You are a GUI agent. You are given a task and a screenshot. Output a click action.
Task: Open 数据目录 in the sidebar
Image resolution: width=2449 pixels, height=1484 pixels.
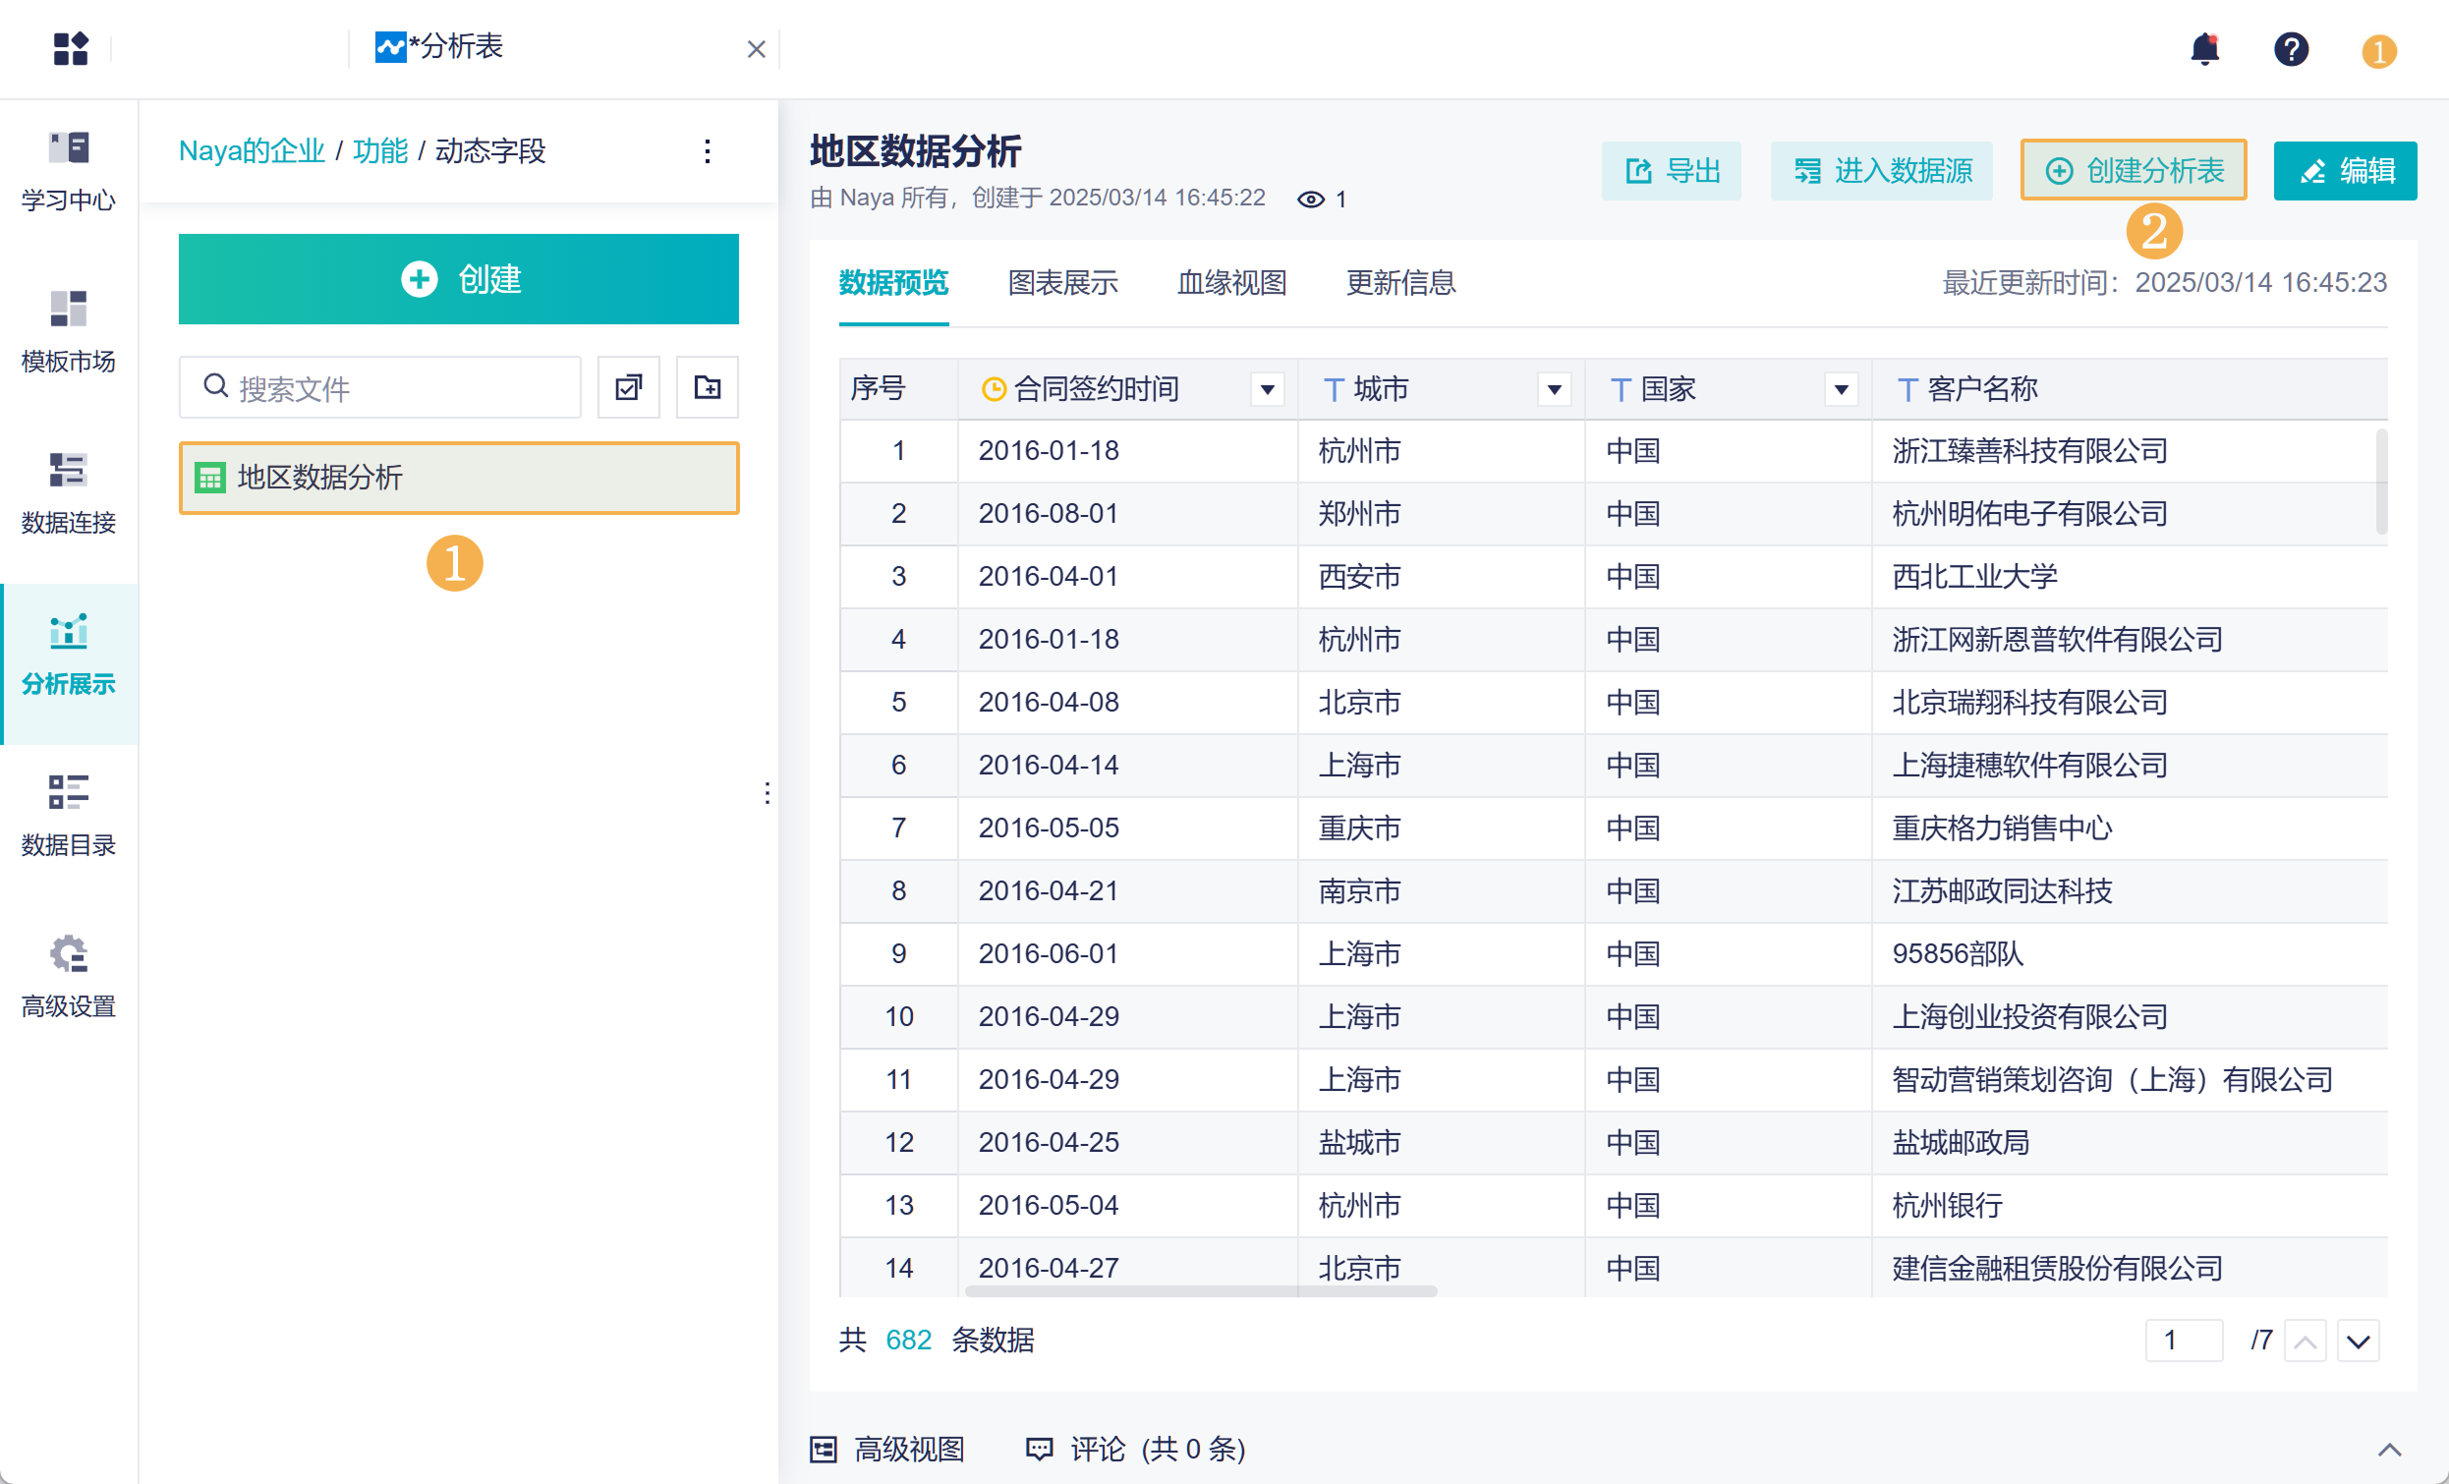coord(69,815)
